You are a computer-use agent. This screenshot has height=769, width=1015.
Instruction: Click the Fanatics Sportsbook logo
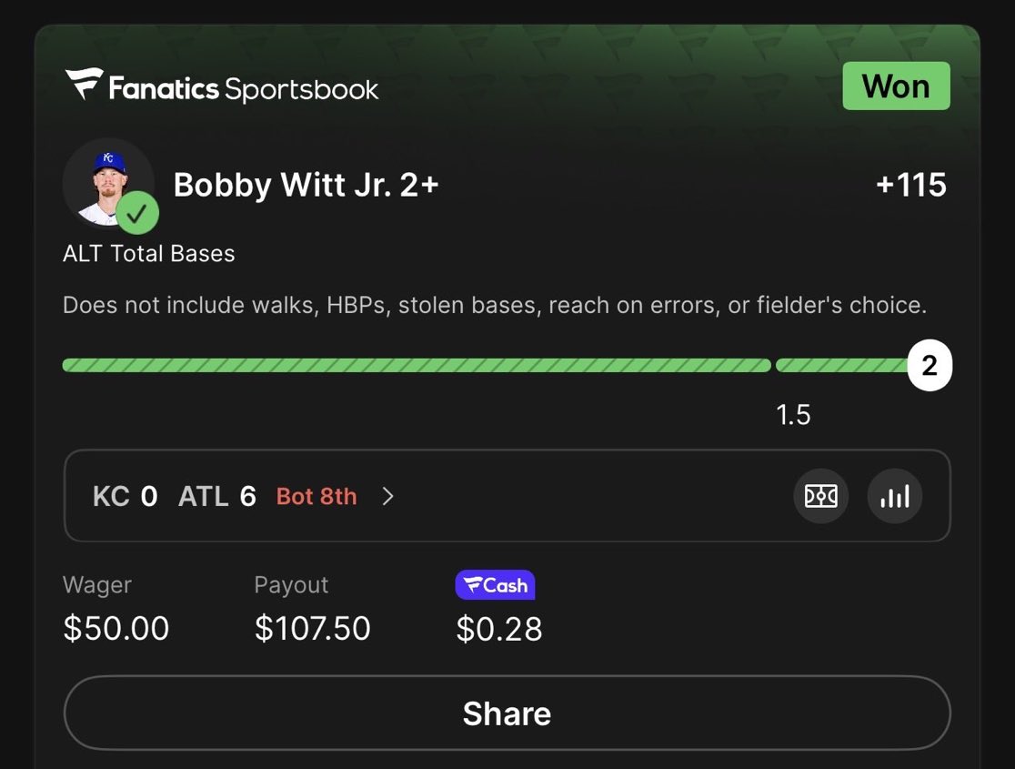[222, 87]
